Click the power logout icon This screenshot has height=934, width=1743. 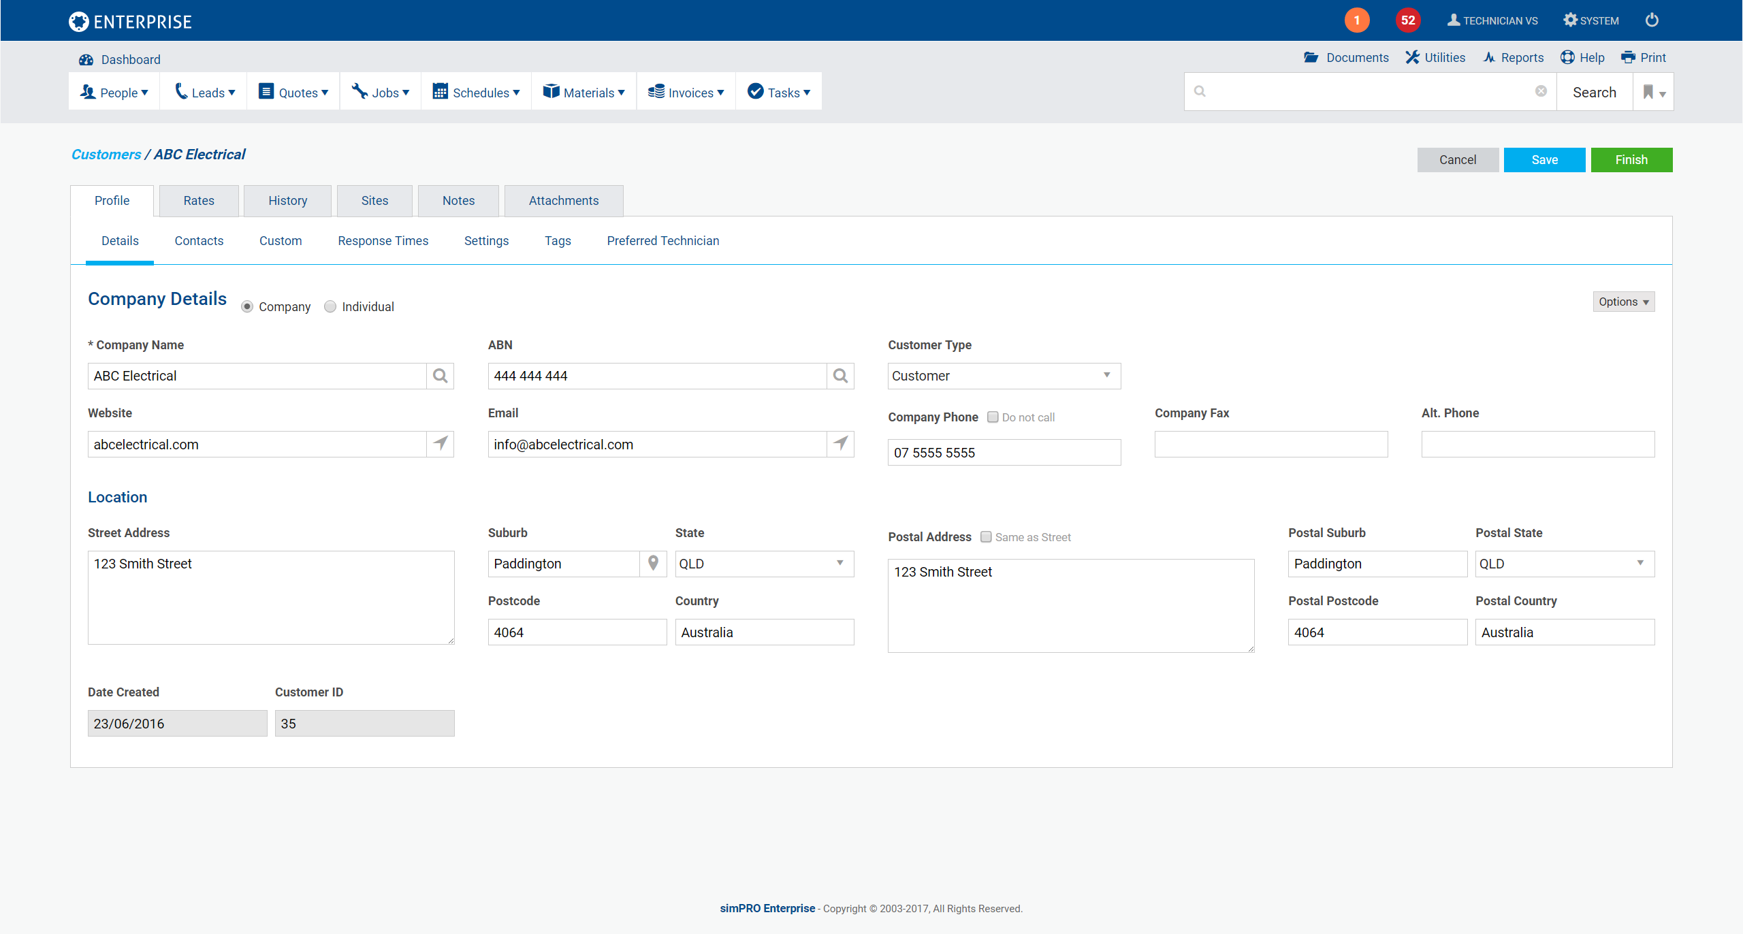point(1652,20)
